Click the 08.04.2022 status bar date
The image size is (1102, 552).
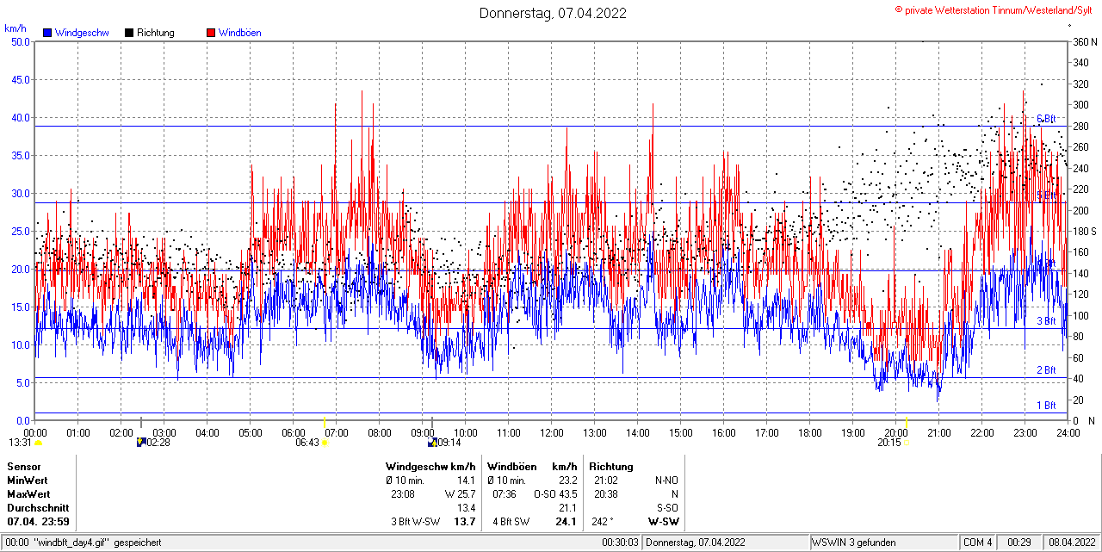click(1070, 543)
